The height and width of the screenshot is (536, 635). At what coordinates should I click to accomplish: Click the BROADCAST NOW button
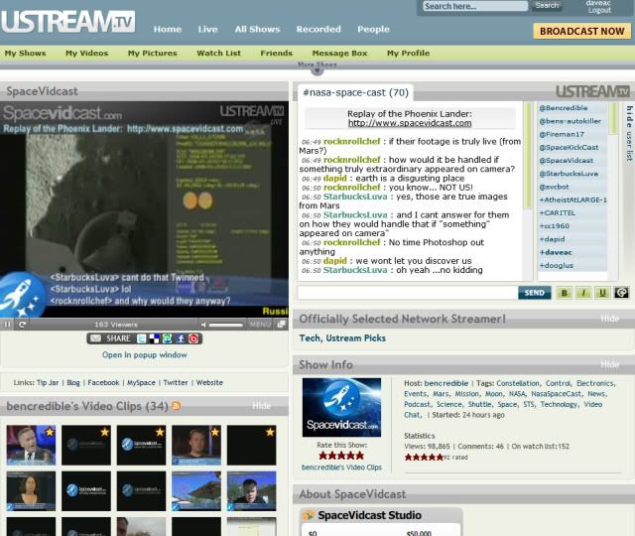(x=582, y=31)
